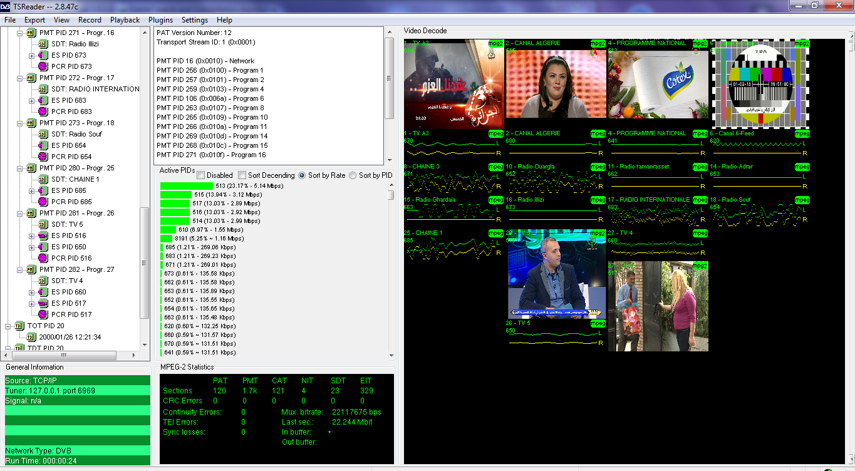The height and width of the screenshot is (471, 855).
Task: Click the mpeg badge on the Radio Ouargla audio meter
Action: click(598, 167)
